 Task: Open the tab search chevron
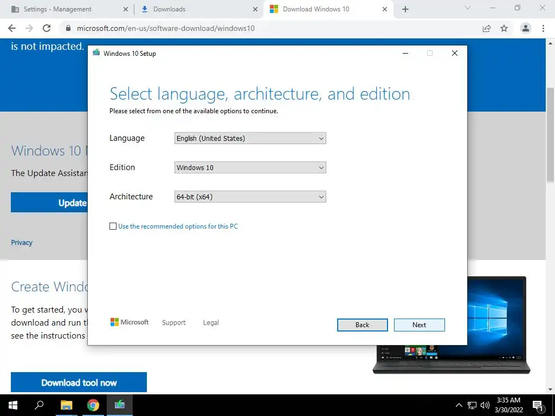pyautogui.click(x=468, y=8)
